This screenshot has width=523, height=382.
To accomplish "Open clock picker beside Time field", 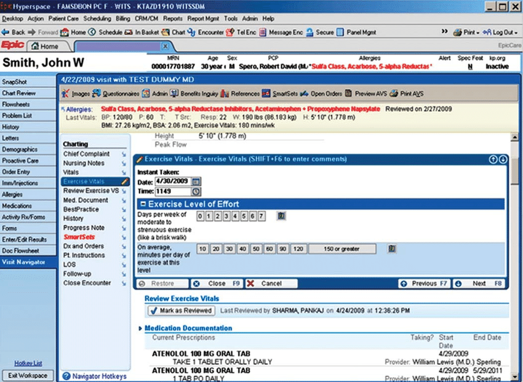I will (196, 191).
